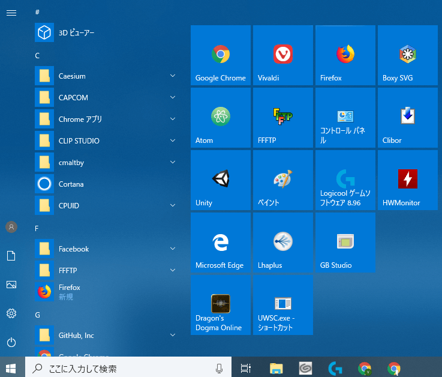
Task: Launch the HWMonitor tile
Action: coord(408,180)
